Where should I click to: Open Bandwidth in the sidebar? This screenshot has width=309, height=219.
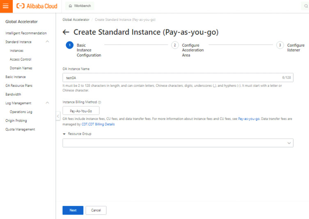(13, 94)
